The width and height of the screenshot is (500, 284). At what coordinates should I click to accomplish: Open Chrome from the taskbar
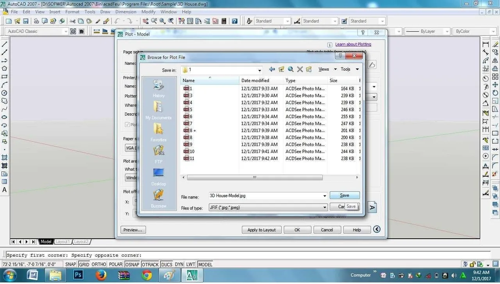pos(146,275)
